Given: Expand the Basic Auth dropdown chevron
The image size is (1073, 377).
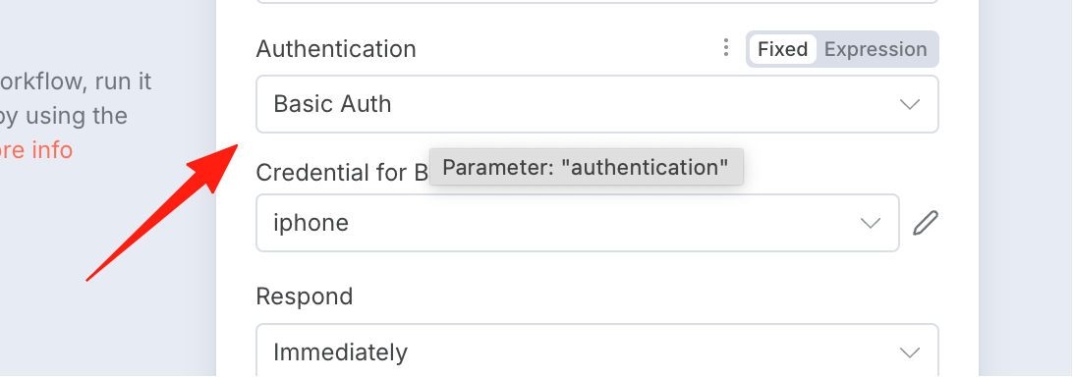Looking at the screenshot, I should click(x=909, y=105).
